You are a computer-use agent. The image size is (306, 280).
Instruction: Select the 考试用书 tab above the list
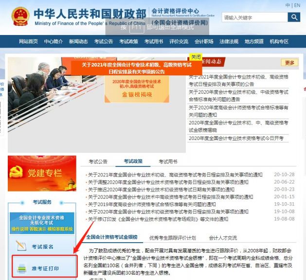coord(168,161)
